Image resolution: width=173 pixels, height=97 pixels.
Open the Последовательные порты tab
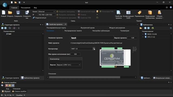(56, 28)
